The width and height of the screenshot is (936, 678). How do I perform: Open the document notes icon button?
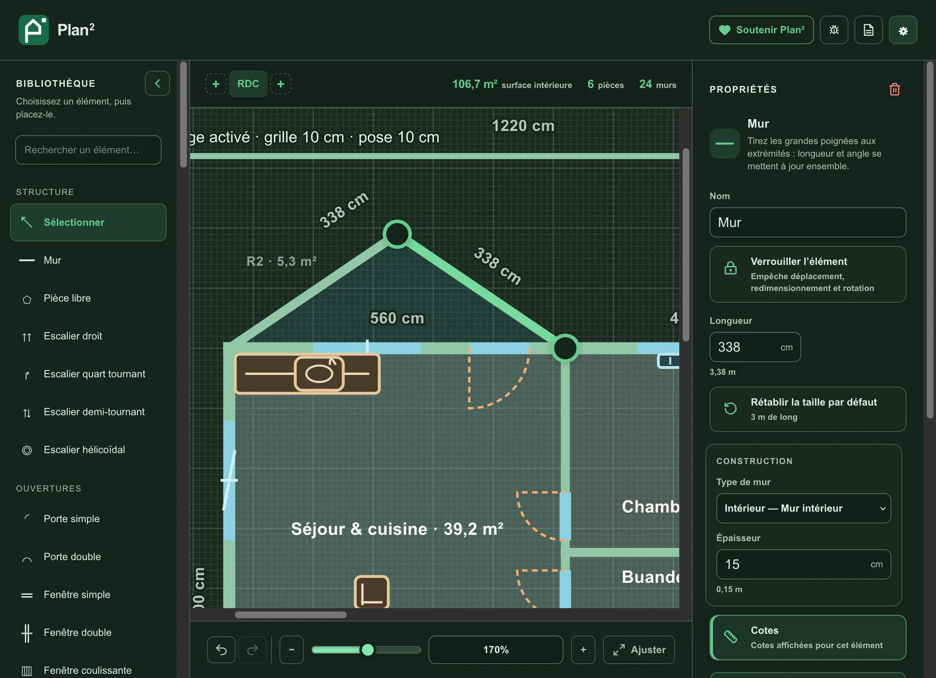868,30
